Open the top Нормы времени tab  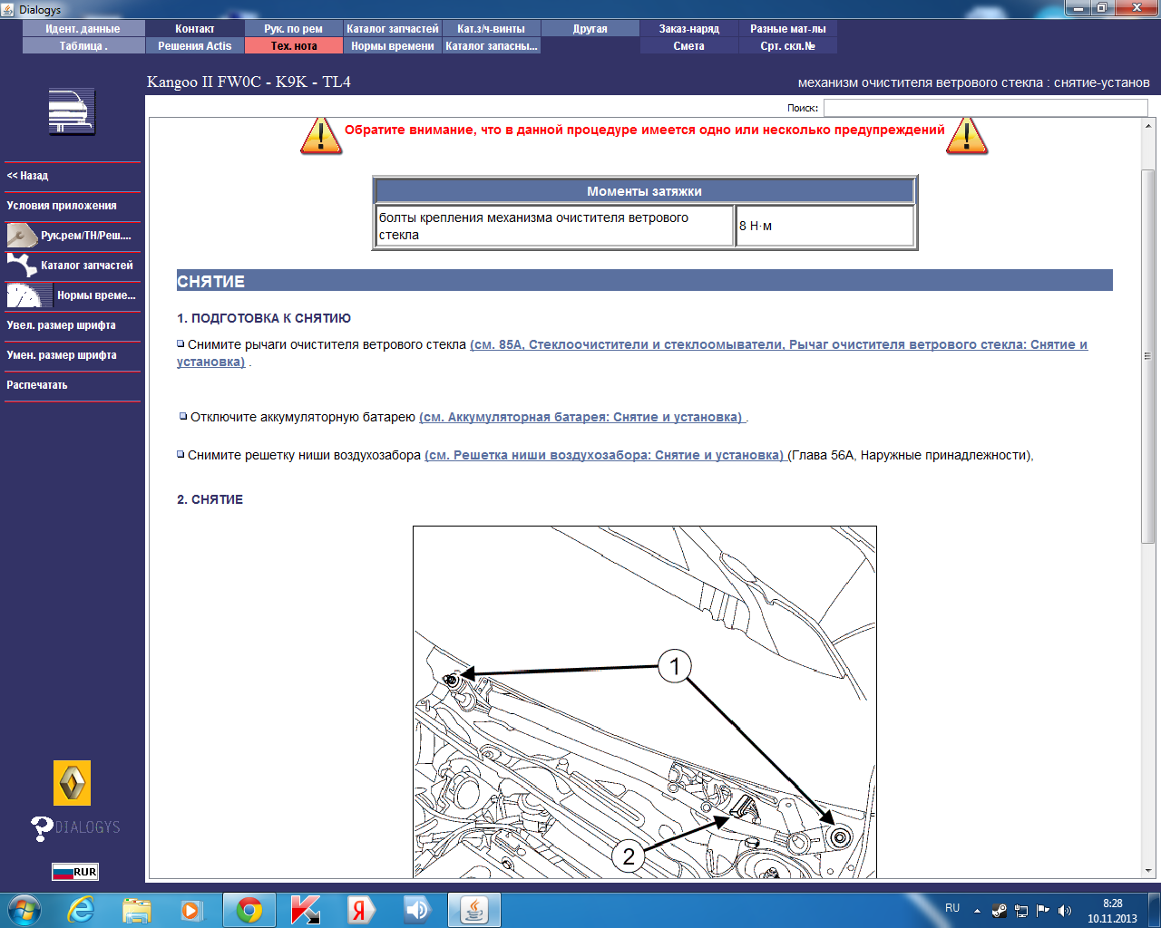(x=393, y=46)
